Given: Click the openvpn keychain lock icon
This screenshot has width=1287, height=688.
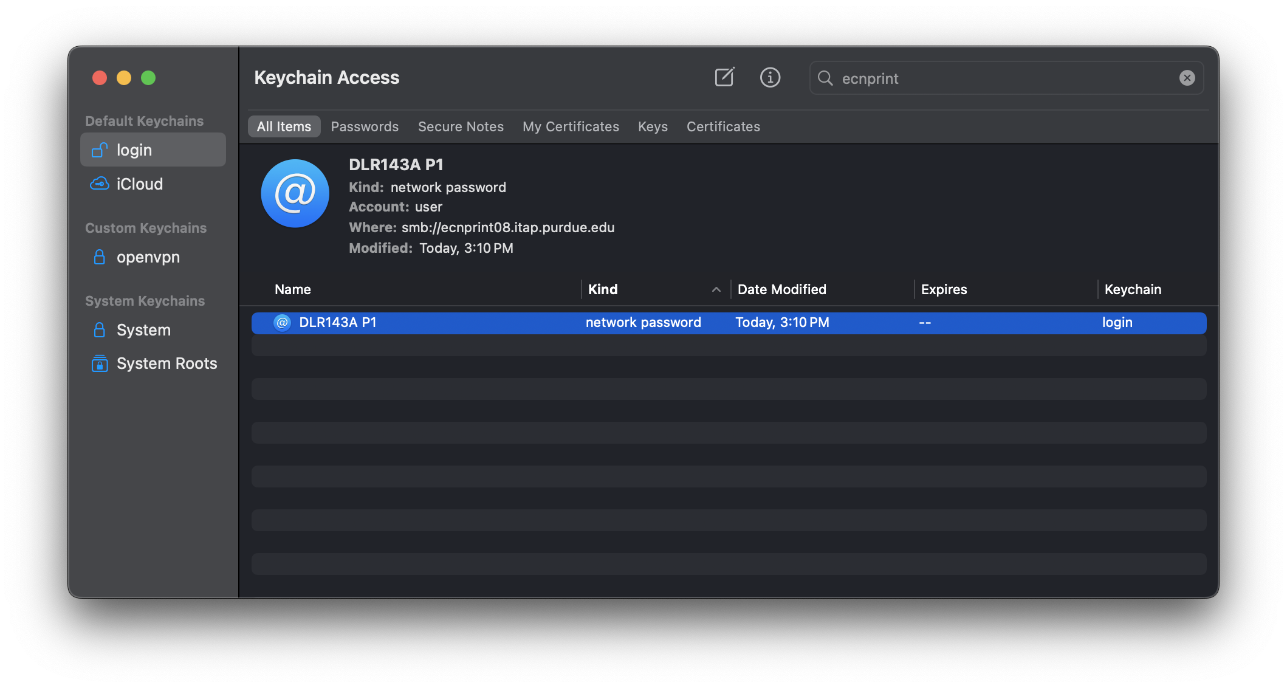Looking at the screenshot, I should 100,257.
